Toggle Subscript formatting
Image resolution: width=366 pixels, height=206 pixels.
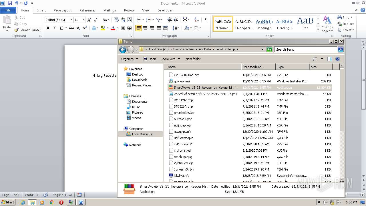[78, 28]
